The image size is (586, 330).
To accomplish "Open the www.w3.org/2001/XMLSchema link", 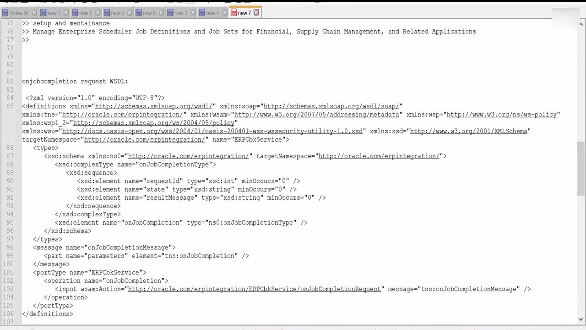I will pos(469,131).
